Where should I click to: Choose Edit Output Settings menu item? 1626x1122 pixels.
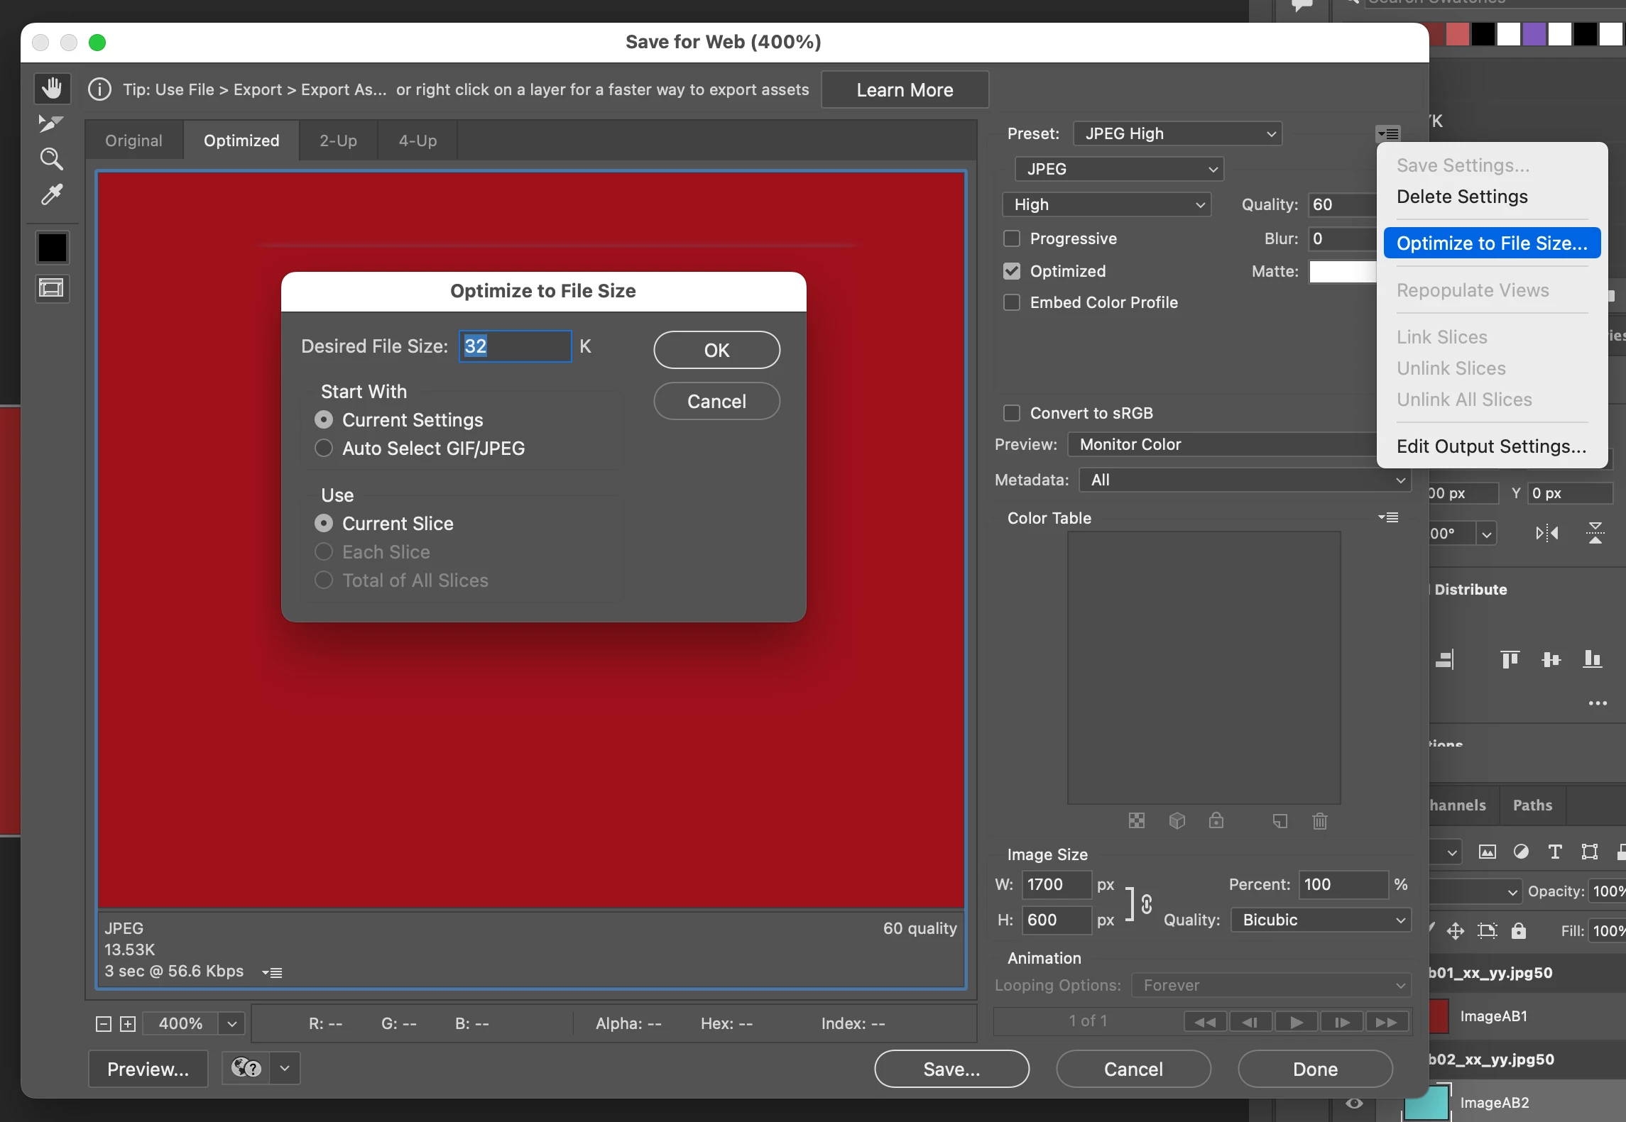tap(1491, 446)
